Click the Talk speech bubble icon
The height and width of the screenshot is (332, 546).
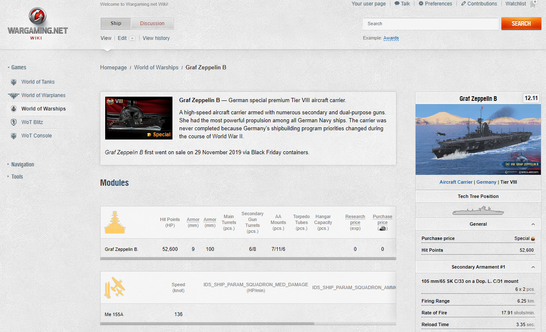pyautogui.click(x=397, y=3)
